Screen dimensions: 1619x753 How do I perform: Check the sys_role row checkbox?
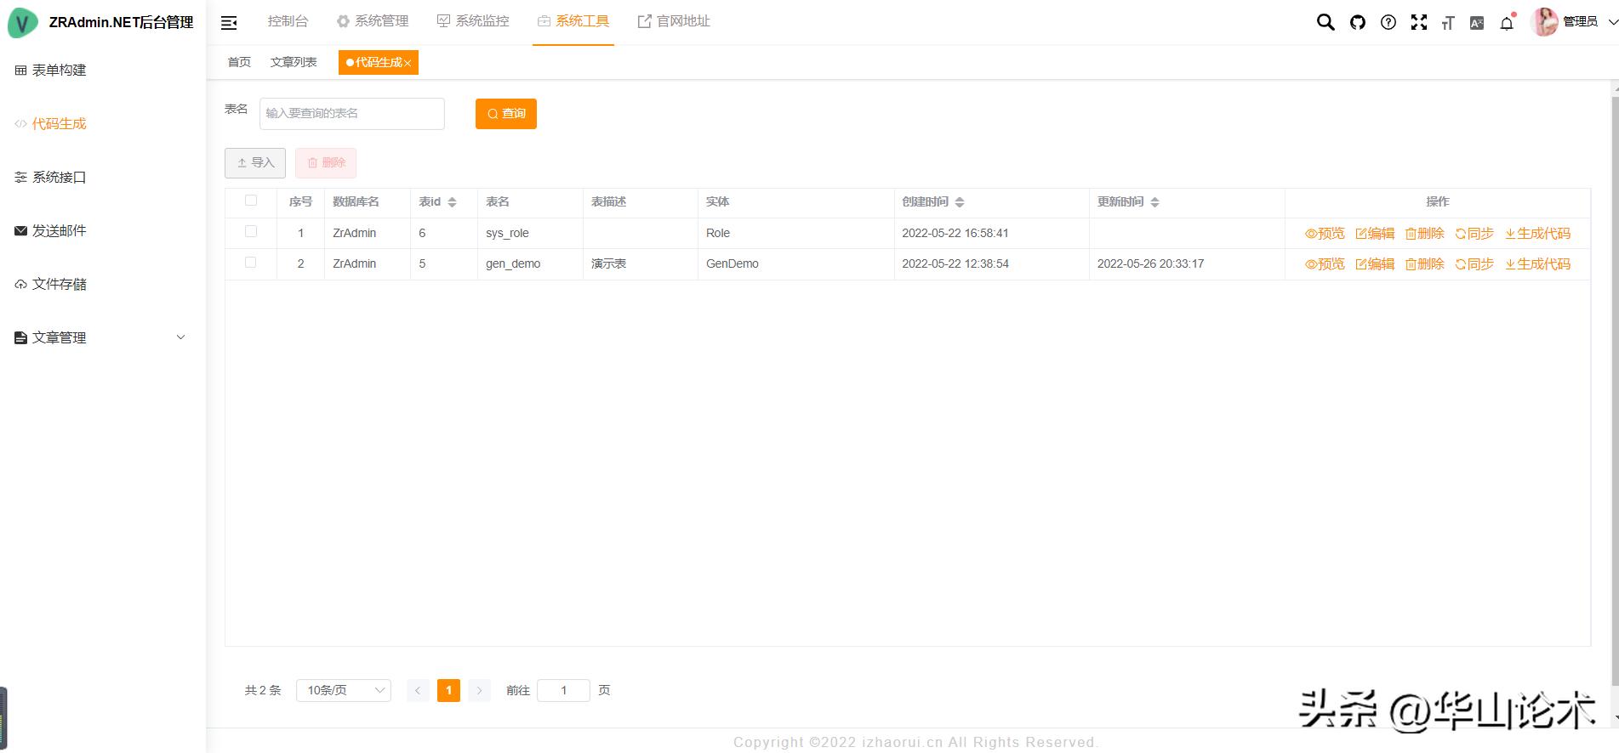250,231
